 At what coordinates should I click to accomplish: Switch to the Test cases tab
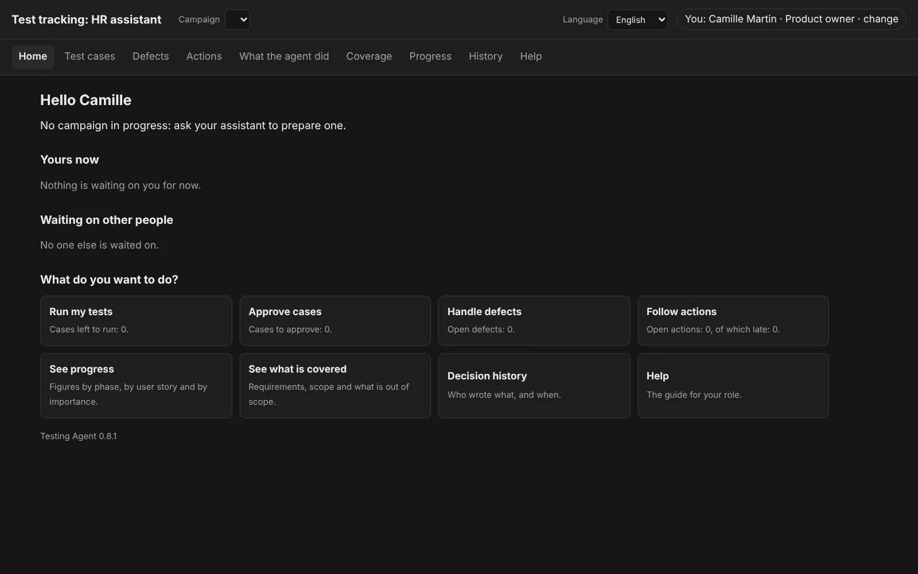90,56
